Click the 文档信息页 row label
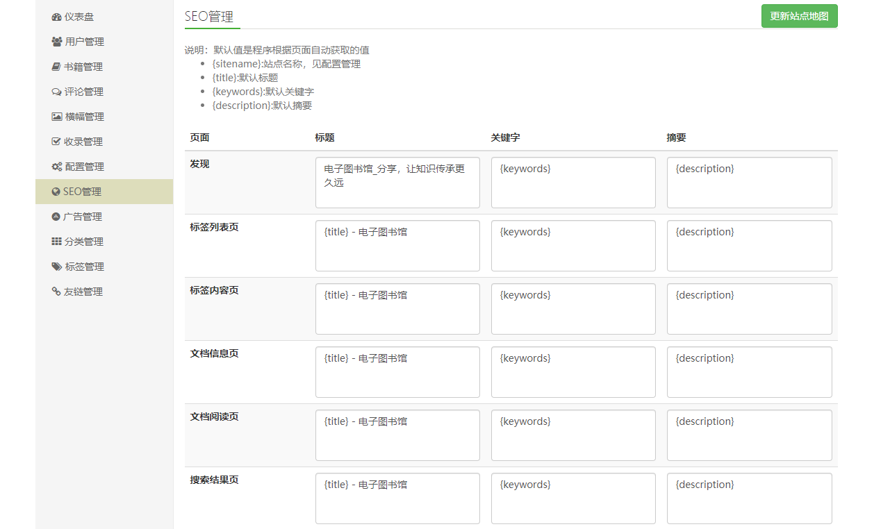 coord(214,353)
